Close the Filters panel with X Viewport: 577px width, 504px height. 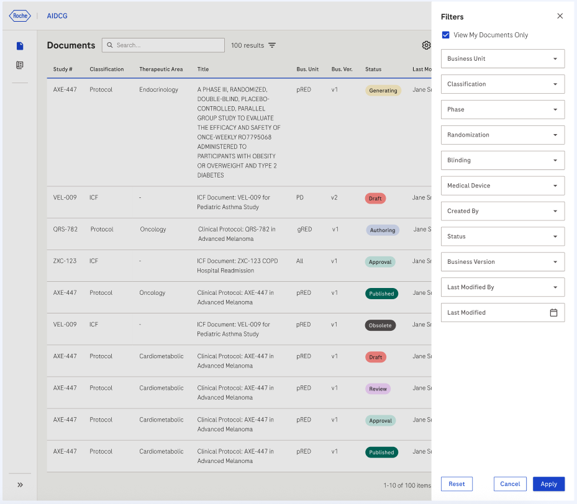[560, 16]
